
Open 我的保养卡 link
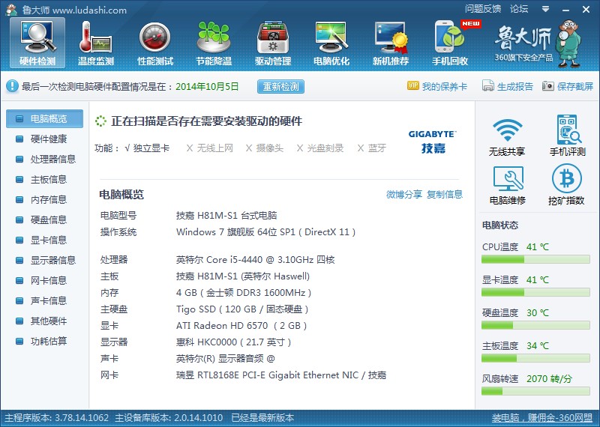tap(445, 86)
